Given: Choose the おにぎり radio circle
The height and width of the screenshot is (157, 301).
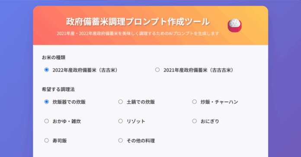Looking at the screenshot, I should [195, 121].
